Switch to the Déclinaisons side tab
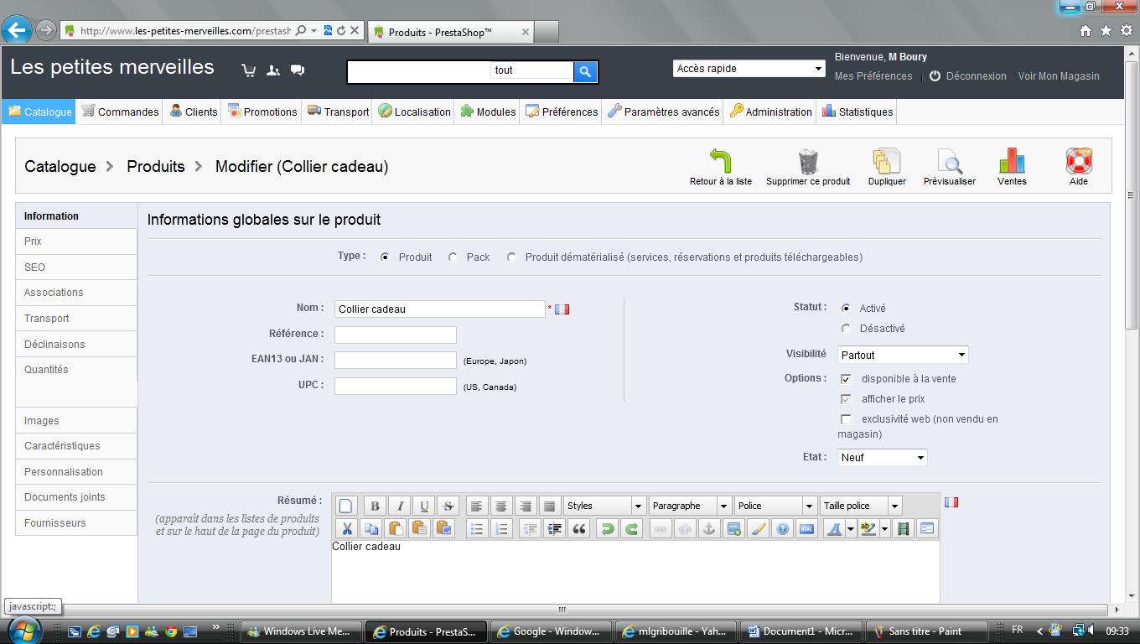1140x644 pixels. (76, 345)
